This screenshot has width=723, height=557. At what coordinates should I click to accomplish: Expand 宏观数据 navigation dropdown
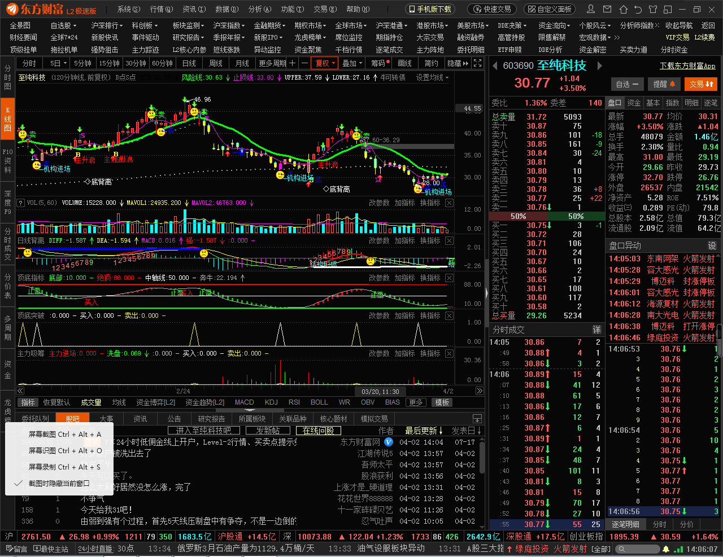pos(595,37)
